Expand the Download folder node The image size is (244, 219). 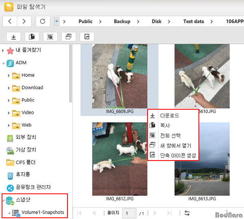point(9,88)
